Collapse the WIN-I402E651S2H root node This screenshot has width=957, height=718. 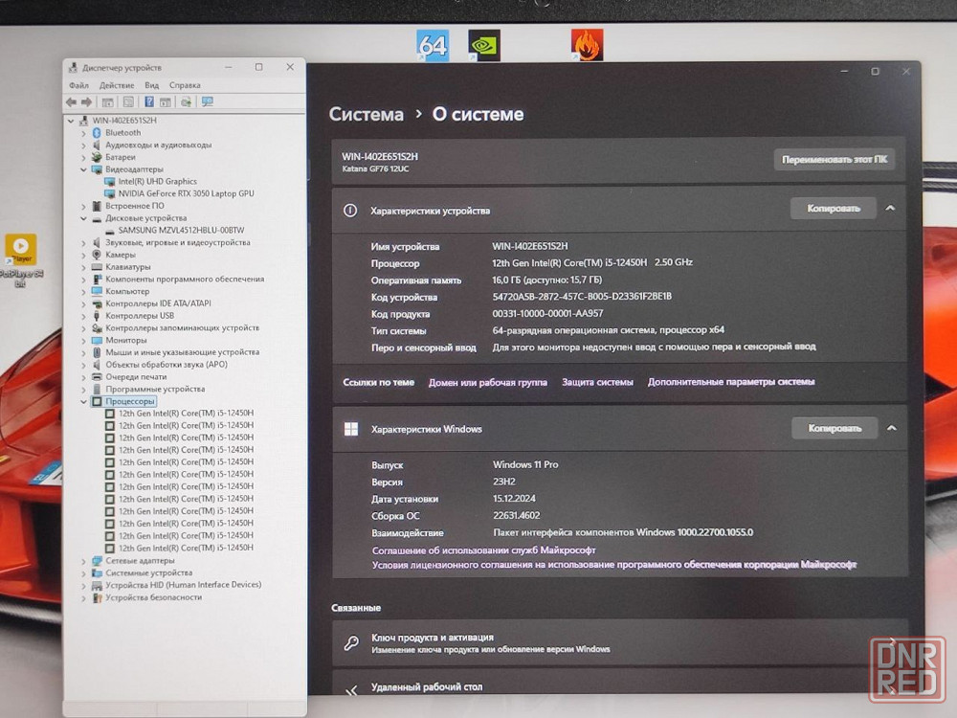tap(72, 121)
